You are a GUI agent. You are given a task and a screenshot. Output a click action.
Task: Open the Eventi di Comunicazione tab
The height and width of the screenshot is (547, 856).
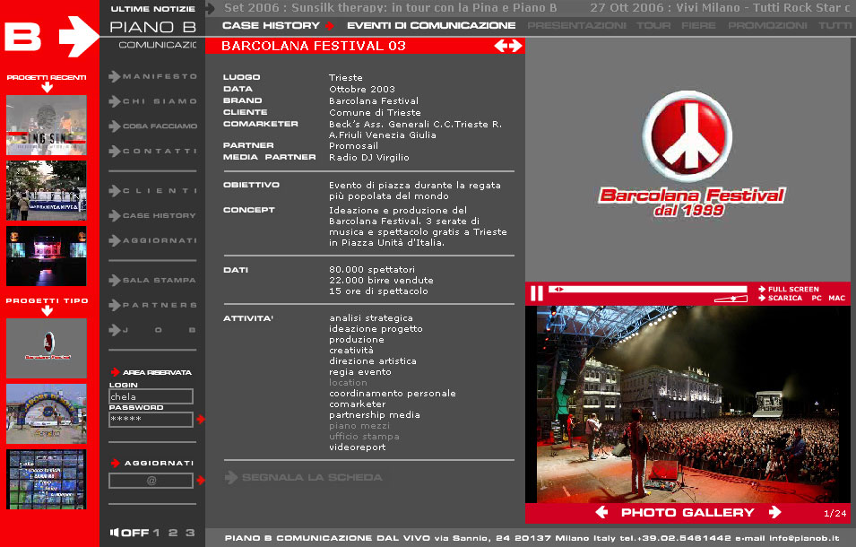431,25
